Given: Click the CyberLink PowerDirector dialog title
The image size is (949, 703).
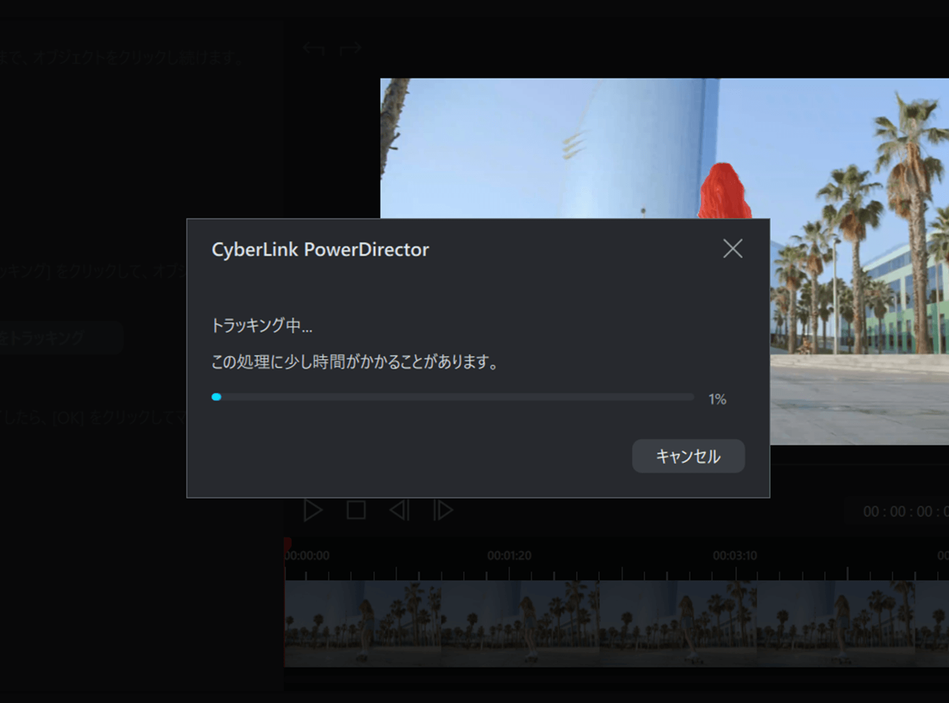Looking at the screenshot, I should click(x=320, y=250).
